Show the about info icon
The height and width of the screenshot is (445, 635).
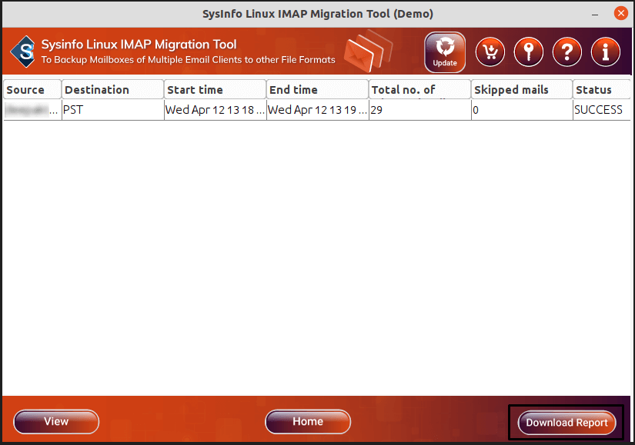click(x=606, y=51)
